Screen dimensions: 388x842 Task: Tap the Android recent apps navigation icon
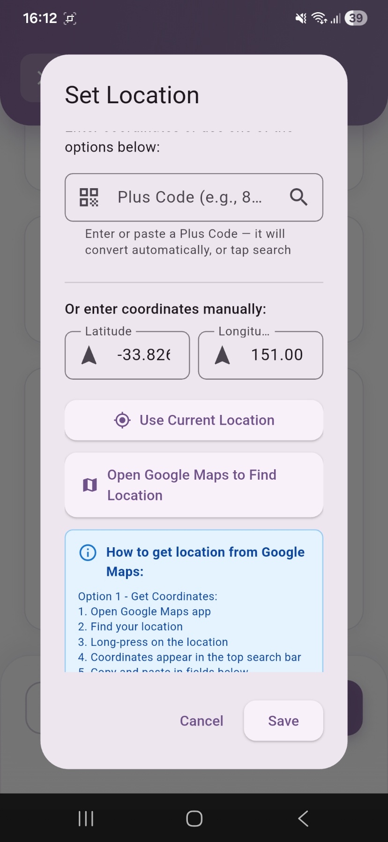[x=86, y=819]
